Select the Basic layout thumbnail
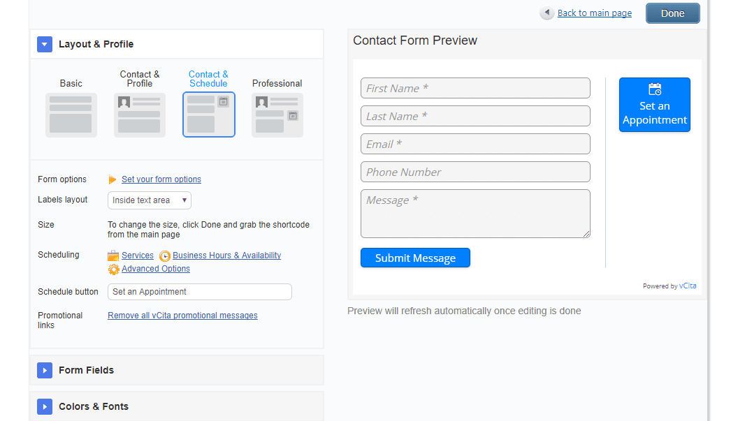The width and height of the screenshot is (731, 421). (x=71, y=115)
